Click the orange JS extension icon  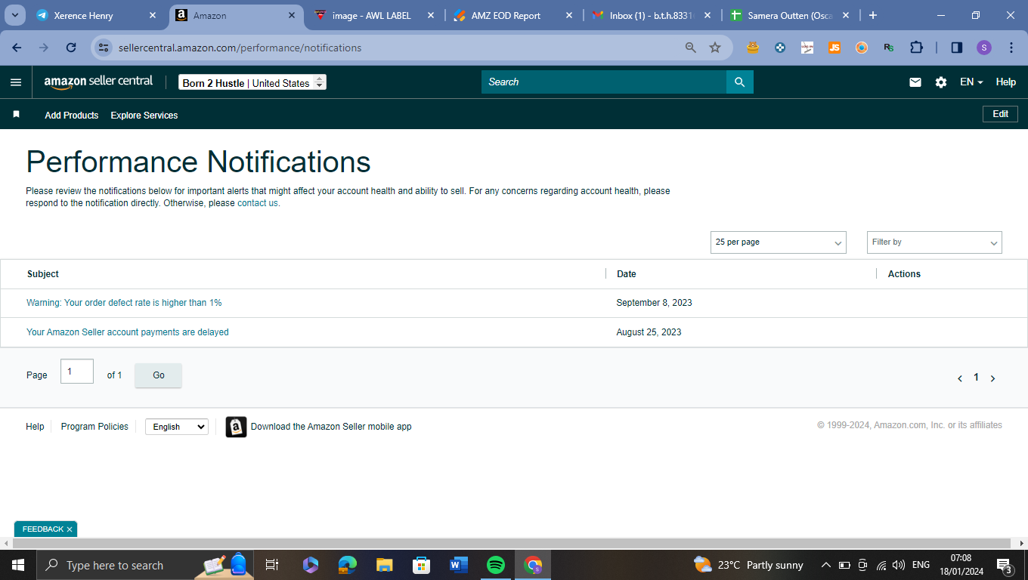tap(834, 48)
